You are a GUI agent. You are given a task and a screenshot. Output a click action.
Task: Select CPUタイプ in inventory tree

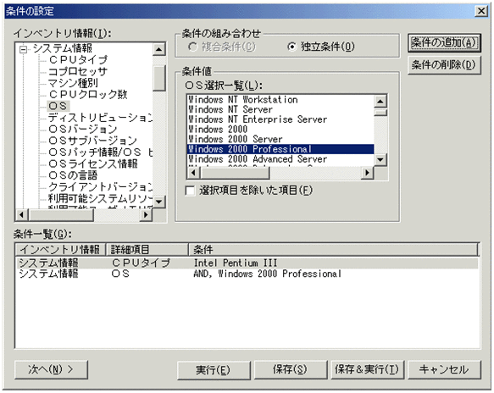click(x=78, y=60)
